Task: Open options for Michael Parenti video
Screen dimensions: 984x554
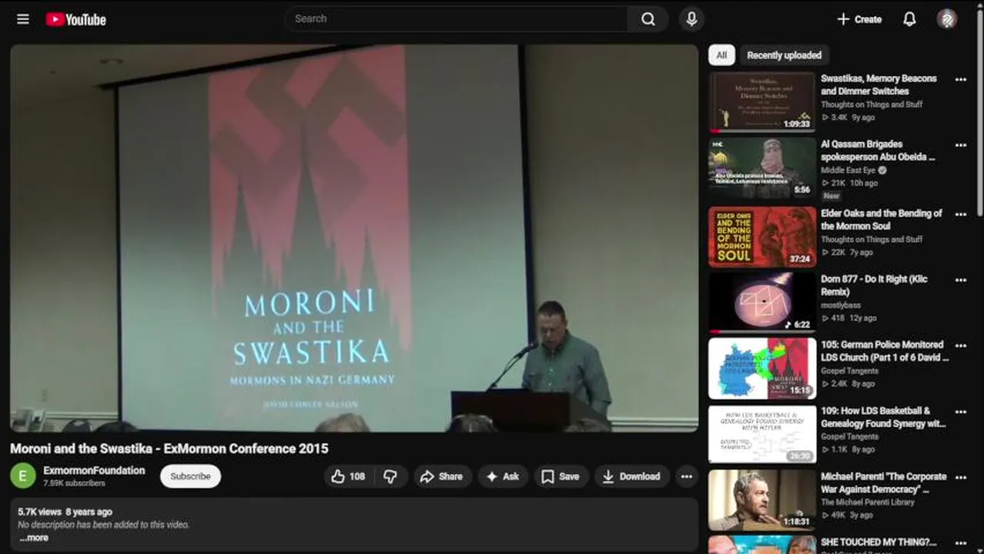Action: pyautogui.click(x=960, y=477)
